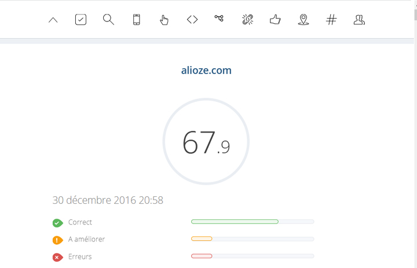Click the red Erreurs cross badge
The width and height of the screenshot is (417, 268).
[x=58, y=258]
